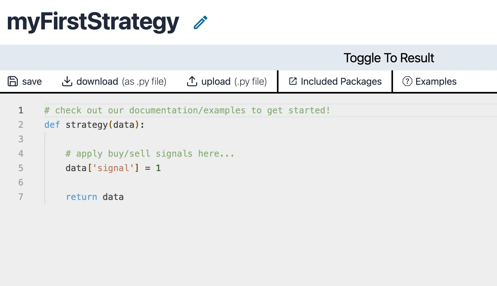
Task: Click the external link icon beside Included Packages
Action: tap(293, 81)
